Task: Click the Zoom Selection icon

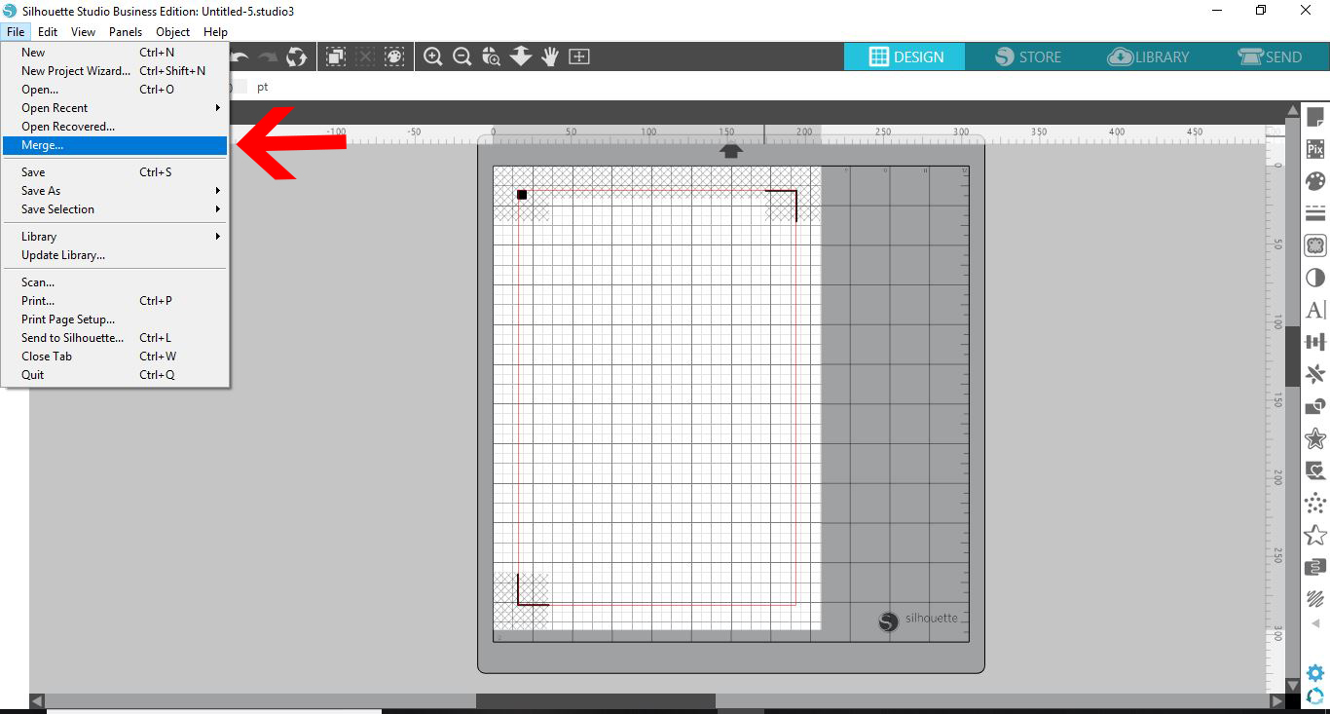Action: click(x=492, y=56)
